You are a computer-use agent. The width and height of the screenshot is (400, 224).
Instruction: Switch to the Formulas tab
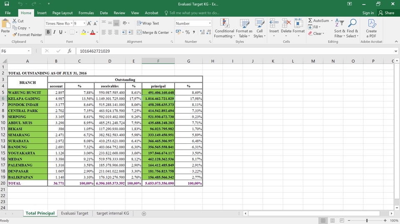86,13
